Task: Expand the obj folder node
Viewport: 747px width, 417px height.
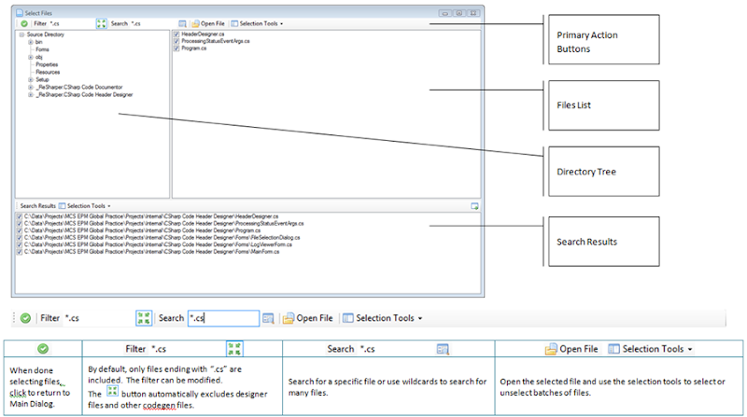Action: [x=31, y=57]
